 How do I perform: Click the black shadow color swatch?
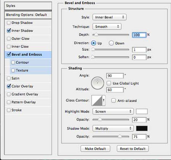(142, 129)
